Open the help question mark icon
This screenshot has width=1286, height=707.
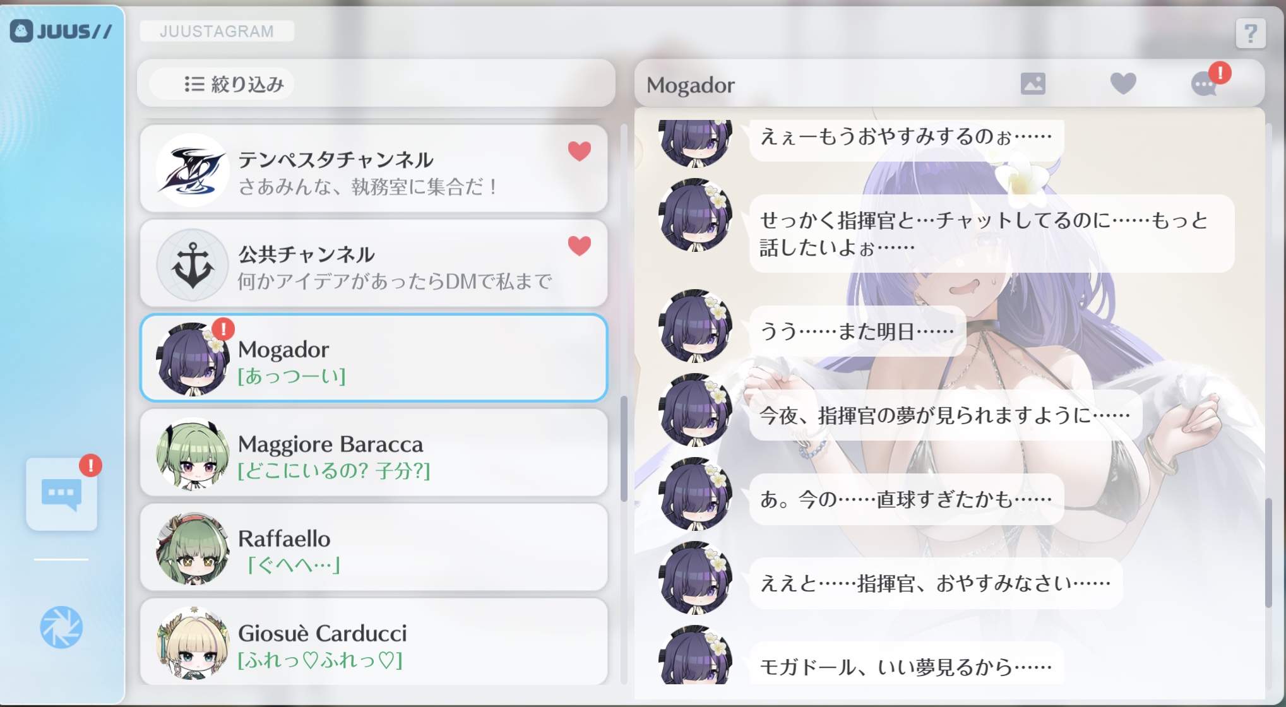(1250, 33)
